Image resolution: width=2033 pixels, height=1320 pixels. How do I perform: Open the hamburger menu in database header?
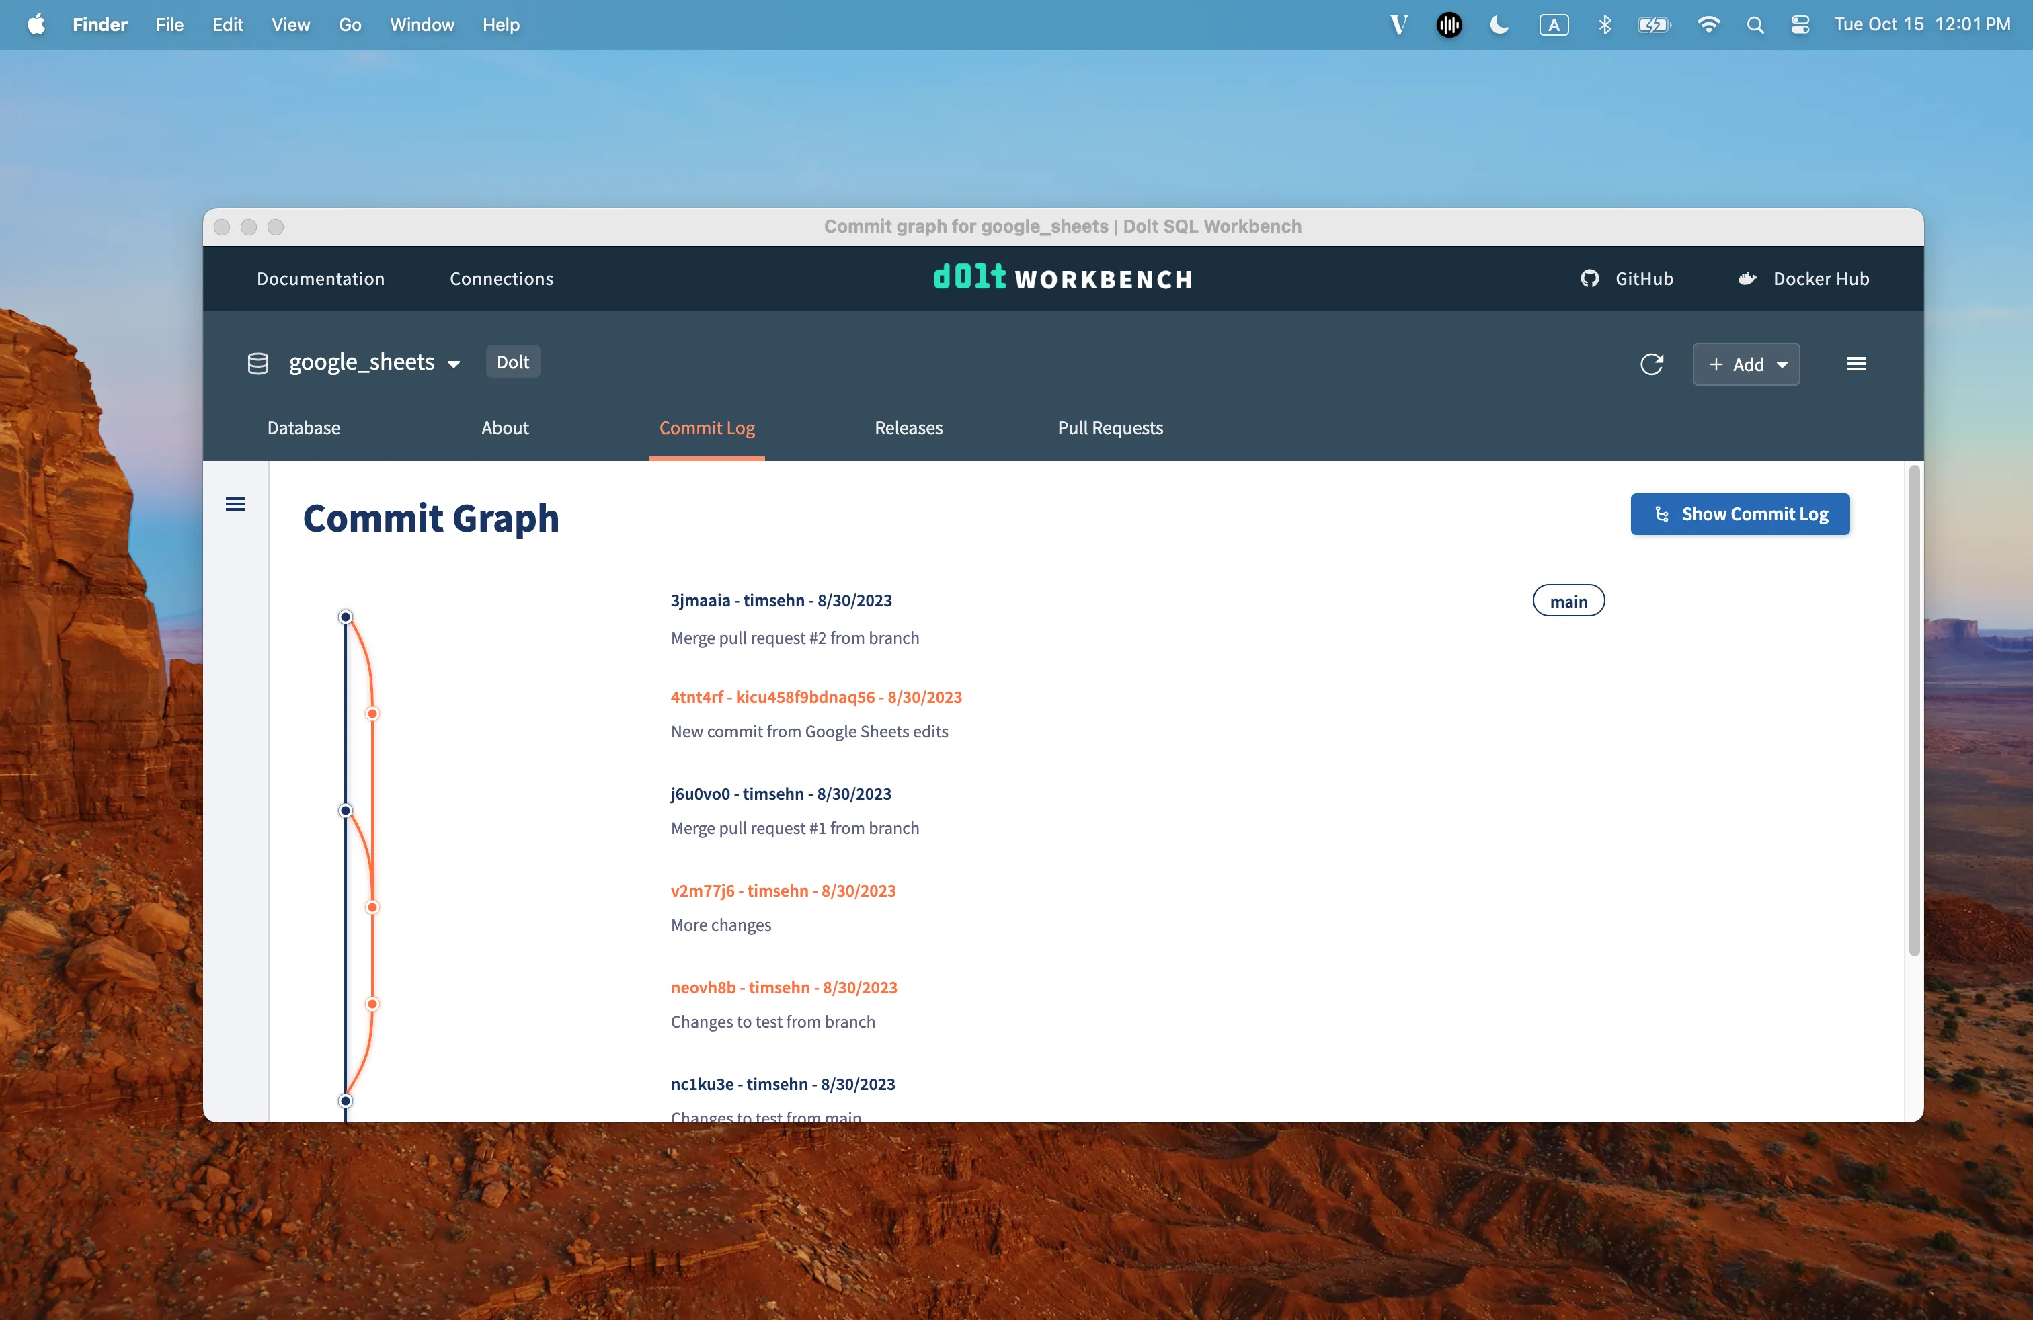pyautogui.click(x=1856, y=364)
